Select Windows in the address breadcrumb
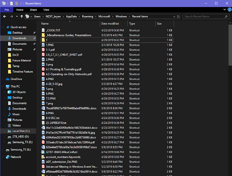Screen dimensions: 232x176 121,16
